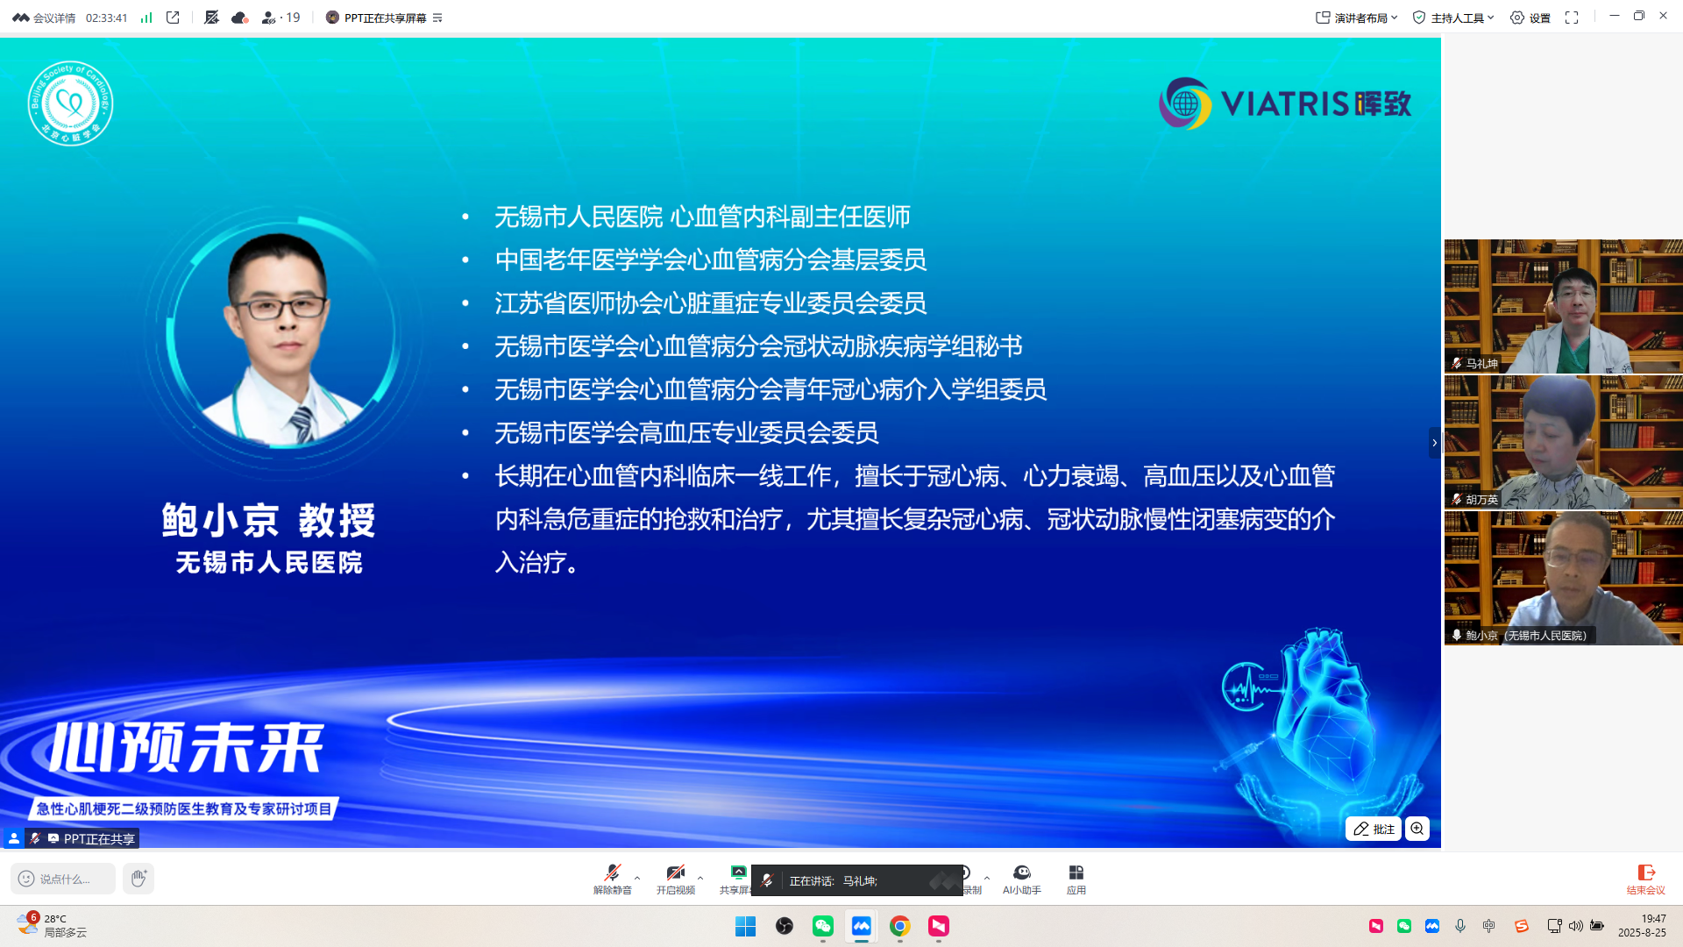This screenshot has width=1683, height=947.
Task: Open microphone options chevron beside 解除静音
Action: tap(637, 879)
